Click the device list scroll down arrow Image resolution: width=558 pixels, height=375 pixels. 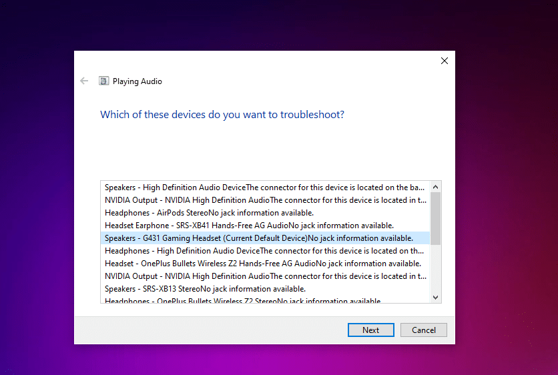point(436,298)
